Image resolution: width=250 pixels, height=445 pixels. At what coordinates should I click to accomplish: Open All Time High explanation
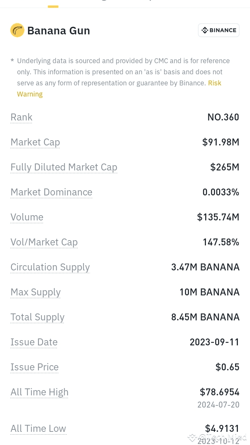click(39, 392)
